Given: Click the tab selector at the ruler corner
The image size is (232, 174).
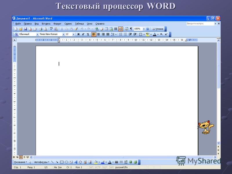Looking at the screenshot, I should point(14,40).
